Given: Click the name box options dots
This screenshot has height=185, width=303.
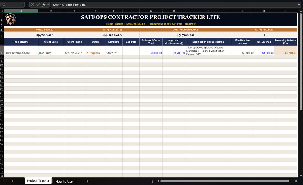Looking at the screenshot, I should tap(27, 5).
